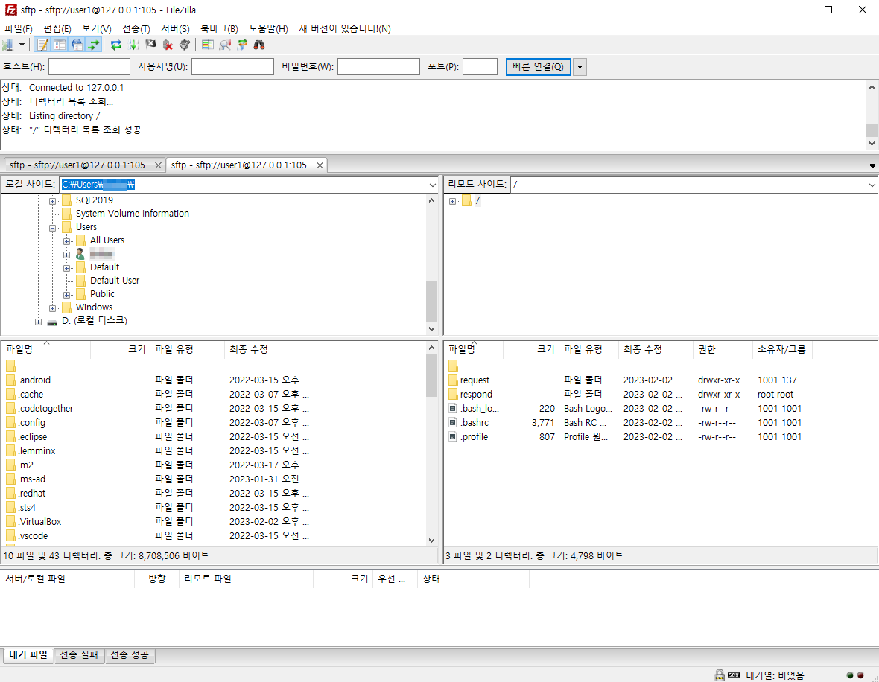Sort remote files by 권한 column
879x682 pixels.
pyautogui.click(x=723, y=349)
